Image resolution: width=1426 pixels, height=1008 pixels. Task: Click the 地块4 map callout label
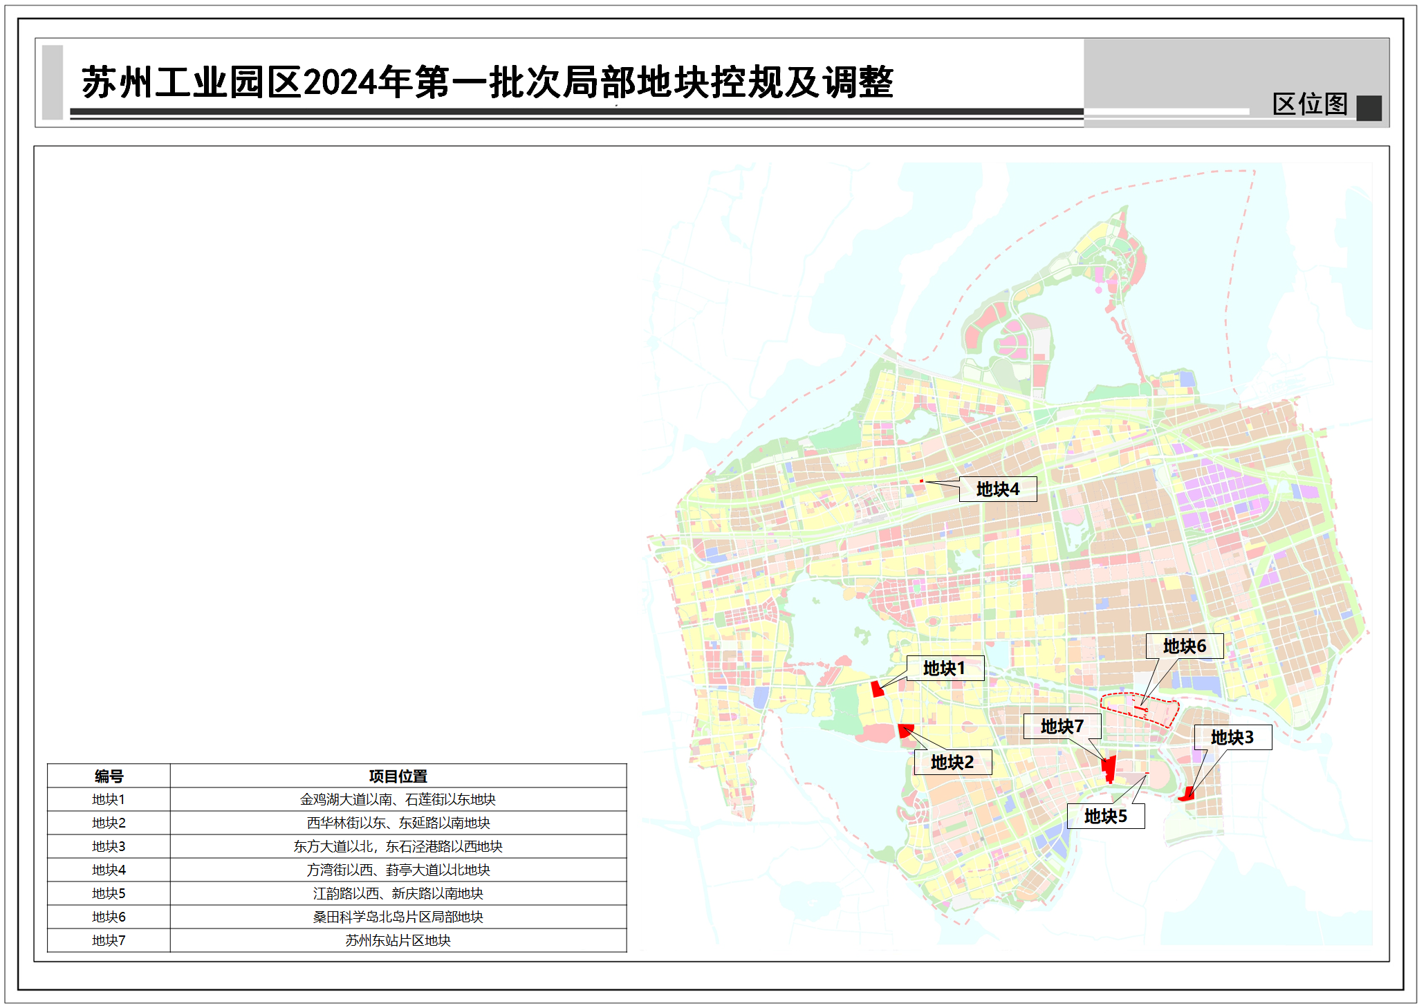(x=997, y=489)
